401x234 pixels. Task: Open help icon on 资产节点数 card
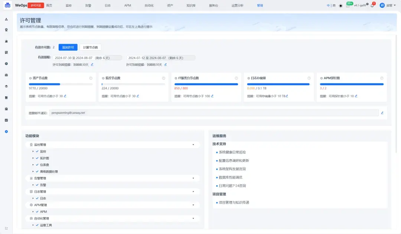[x=91, y=78]
